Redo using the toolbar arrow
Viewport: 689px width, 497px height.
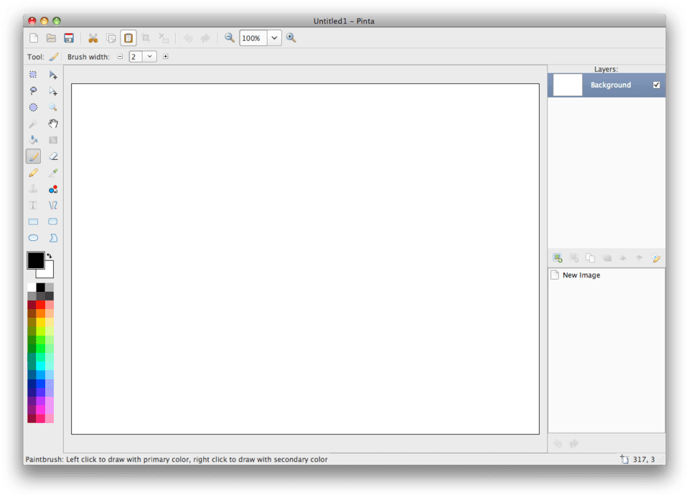(205, 38)
